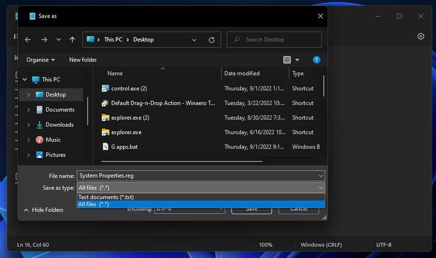Click the navigation pane scrollbar
Image resolution: width=436 pixels, height=258 pixels.
point(88,111)
